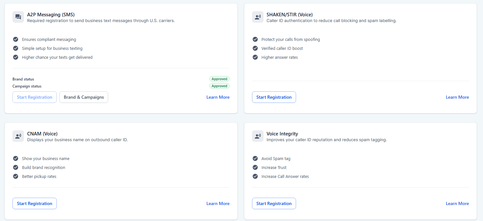Viewport: 483px width, 221px height.
Task: Click the 'Campaign status' label
Action: coord(27,86)
